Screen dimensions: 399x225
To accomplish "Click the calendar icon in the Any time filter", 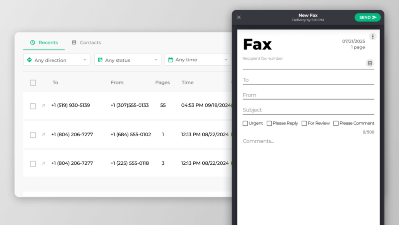I will 171,59.
